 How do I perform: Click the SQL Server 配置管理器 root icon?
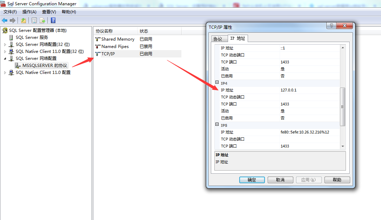tap(5, 30)
